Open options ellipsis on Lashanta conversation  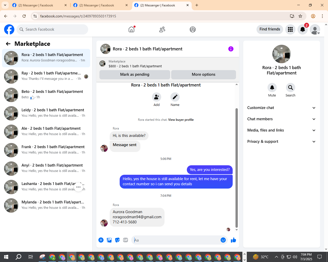click(x=78, y=187)
